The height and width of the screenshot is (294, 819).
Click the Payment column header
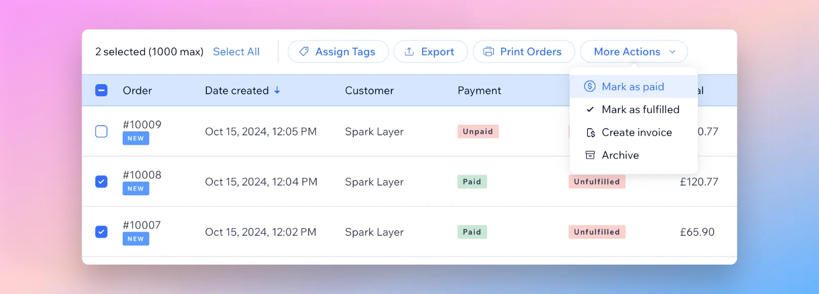pyautogui.click(x=479, y=90)
